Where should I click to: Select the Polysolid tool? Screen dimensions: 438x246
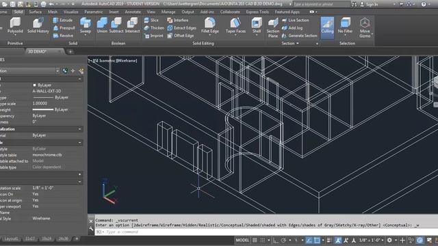pyautogui.click(x=15, y=25)
